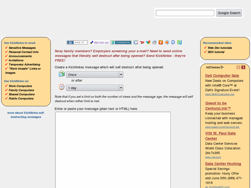Open more about KickNotes self-destructing messages link
The width and height of the screenshot is (251, 188).
(x=26, y=115)
